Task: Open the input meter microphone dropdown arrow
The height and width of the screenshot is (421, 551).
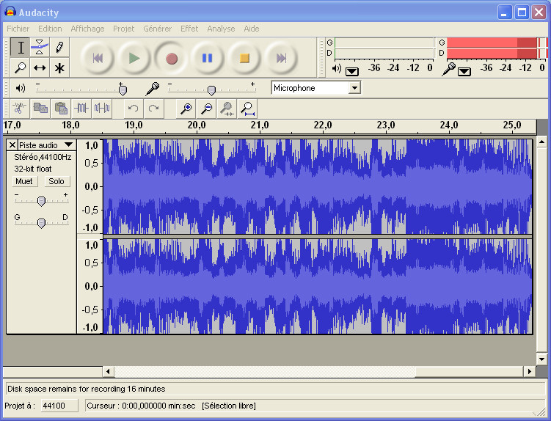Action: coord(464,71)
